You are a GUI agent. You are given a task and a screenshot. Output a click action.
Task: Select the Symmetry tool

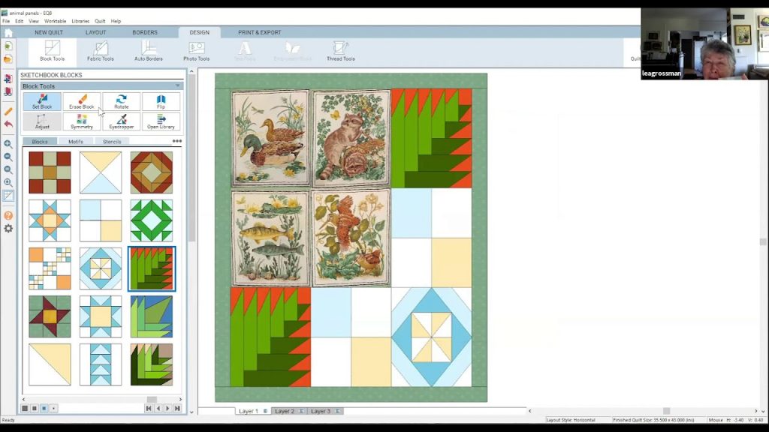[81, 121]
